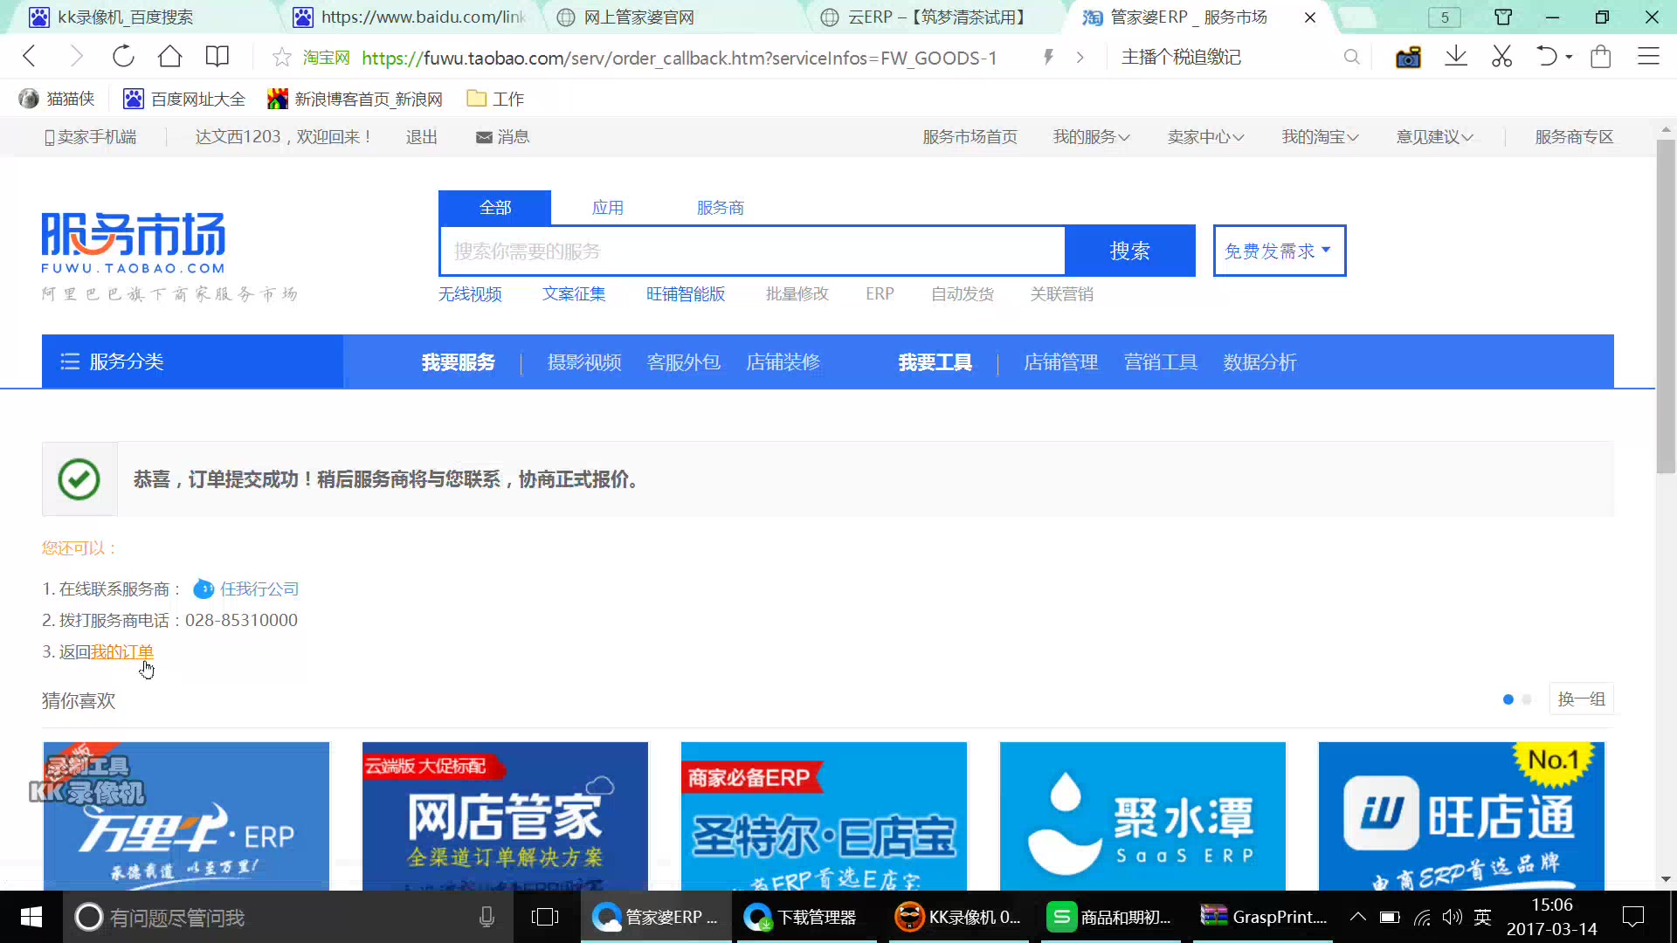Bookmark the page with the star icon

[282, 58]
